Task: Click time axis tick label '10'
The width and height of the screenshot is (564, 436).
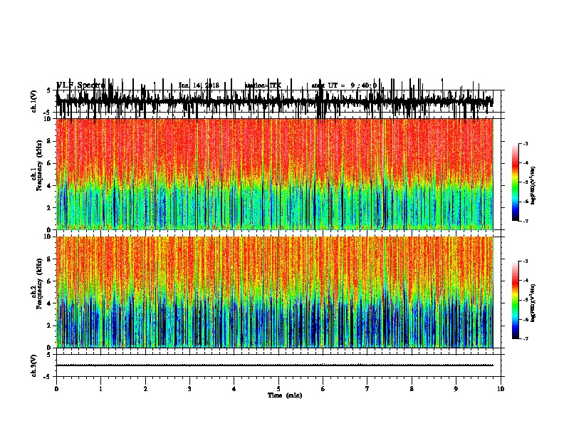Action: coord(501,389)
